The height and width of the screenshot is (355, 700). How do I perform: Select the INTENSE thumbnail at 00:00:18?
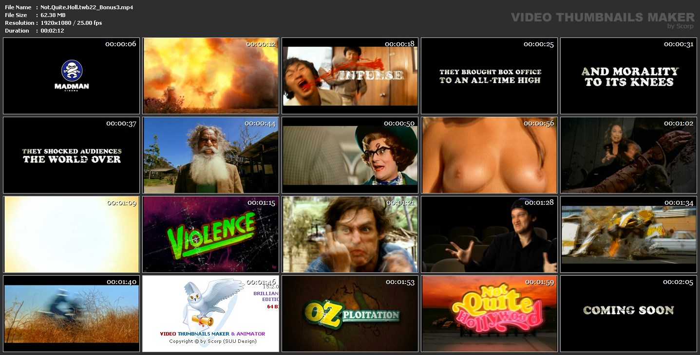[350, 76]
